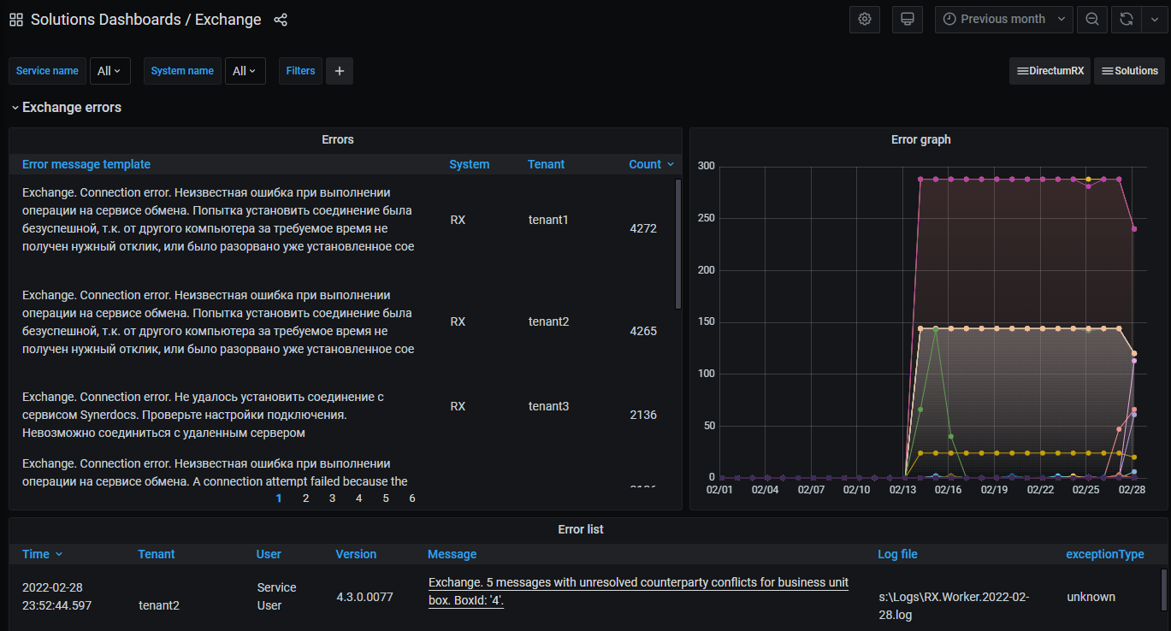Collapse the Exchange errors row
Image resolution: width=1171 pixels, height=631 pixels.
[x=15, y=108]
